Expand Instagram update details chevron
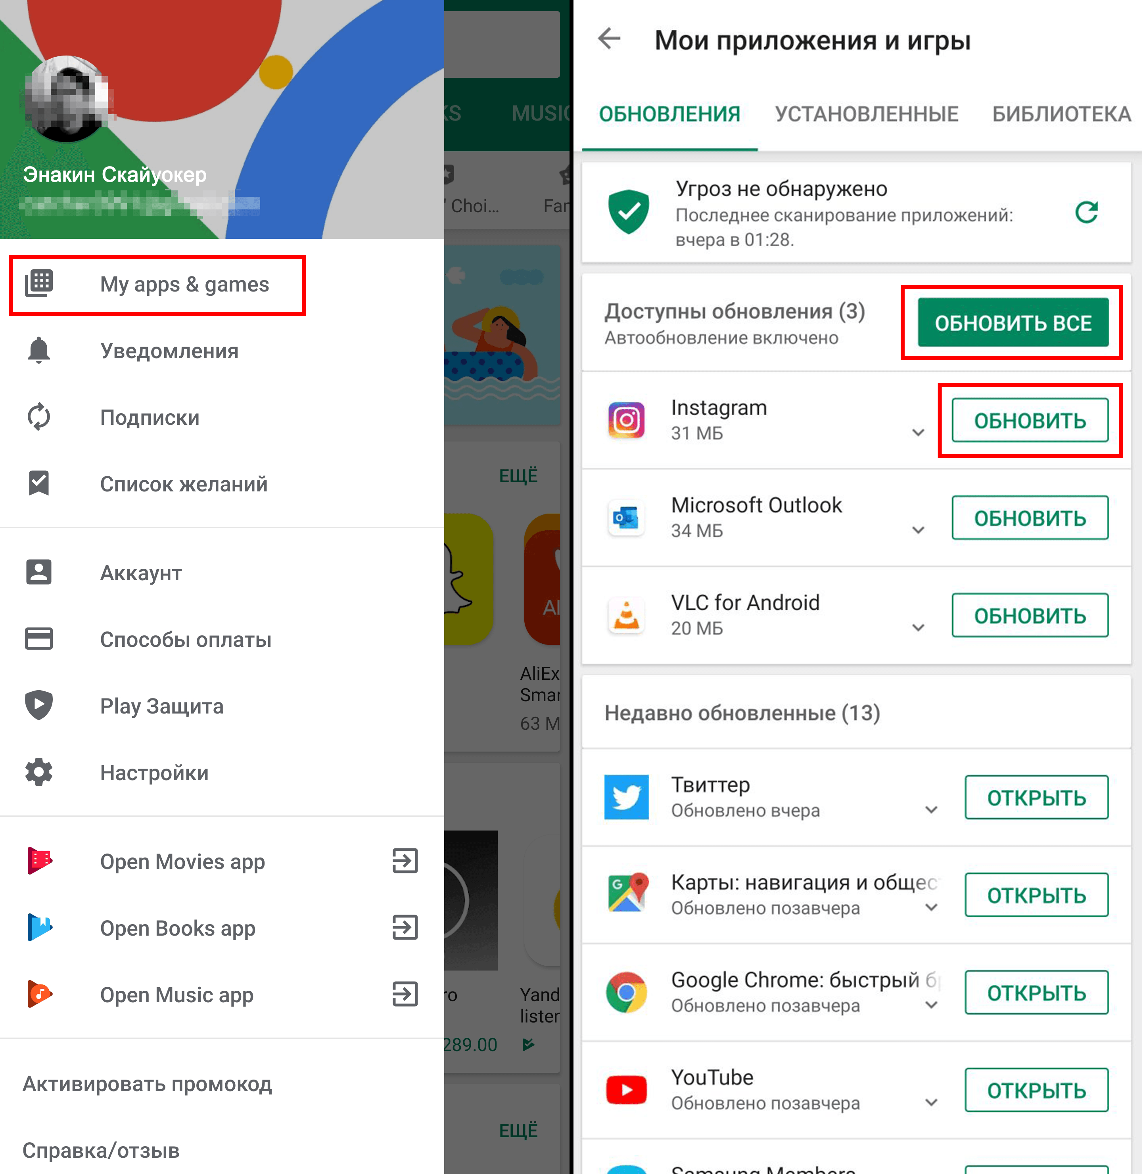The width and height of the screenshot is (1143, 1174). [915, 421]
